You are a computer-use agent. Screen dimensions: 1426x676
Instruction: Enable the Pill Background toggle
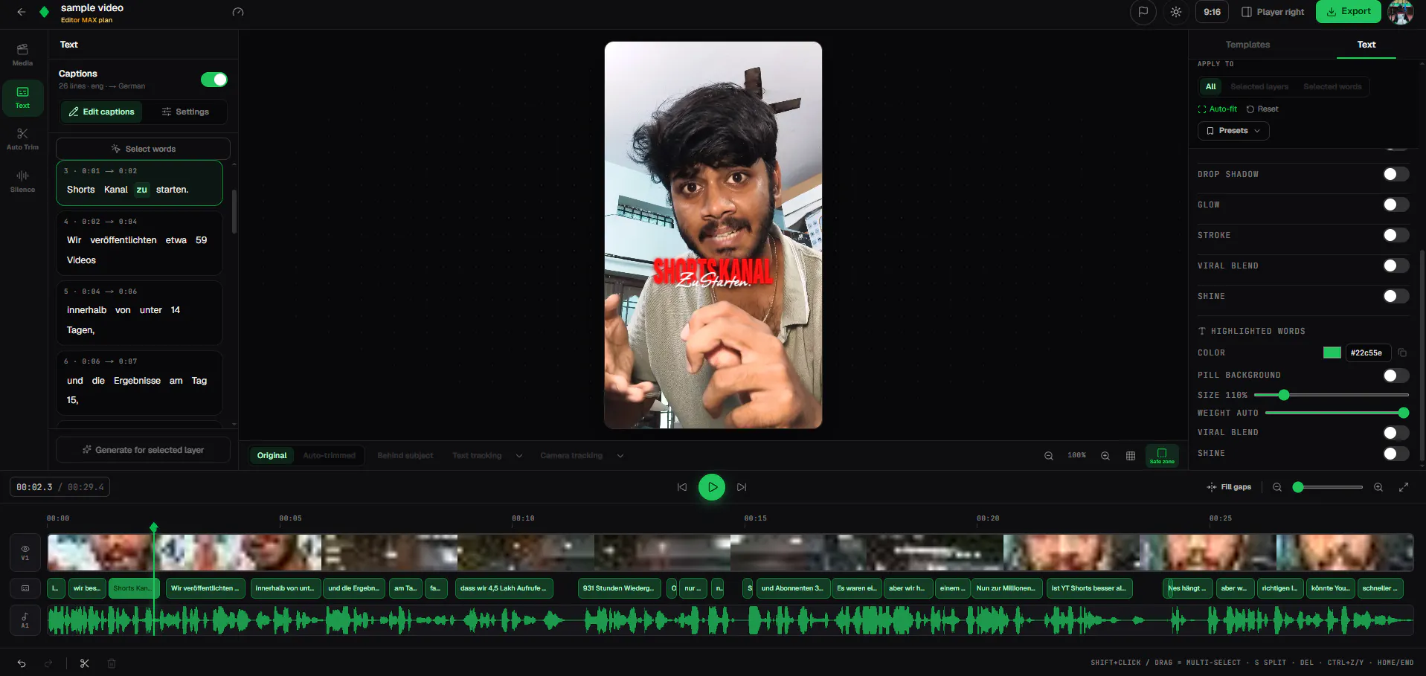(1396, 376)
